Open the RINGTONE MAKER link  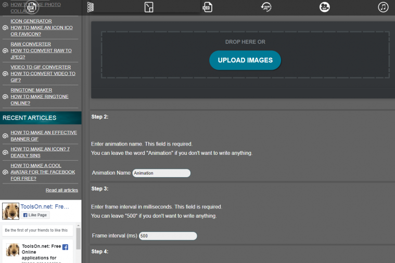point(31,90)
